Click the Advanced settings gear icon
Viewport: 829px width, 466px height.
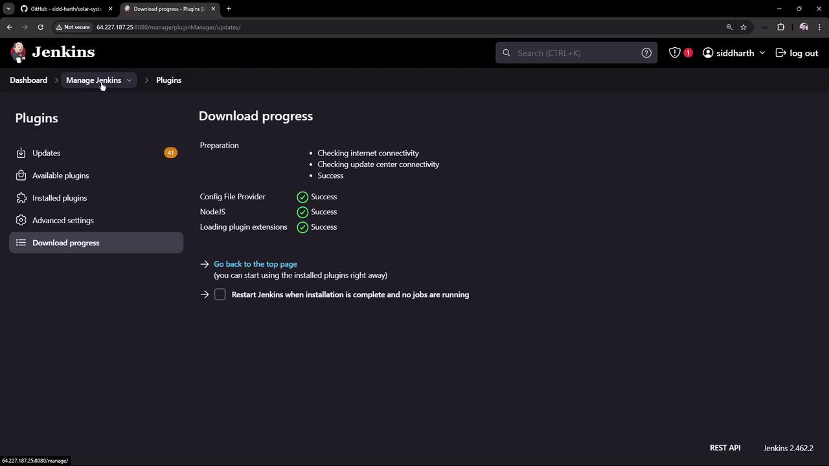pos(21,220)
